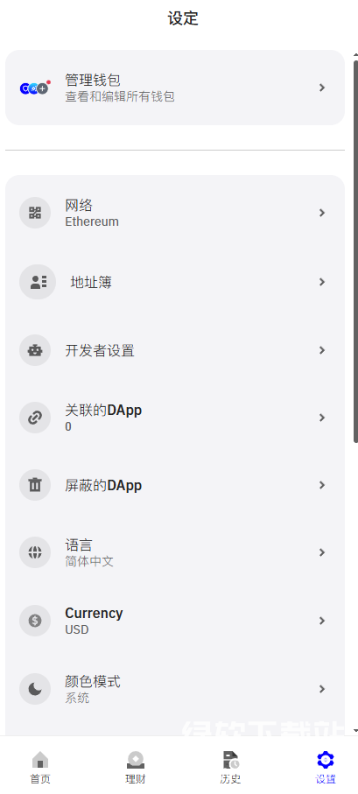358x794 pixels.
Task: Select the 颜色模式 moon icon
Action: (x=35, y=689)
